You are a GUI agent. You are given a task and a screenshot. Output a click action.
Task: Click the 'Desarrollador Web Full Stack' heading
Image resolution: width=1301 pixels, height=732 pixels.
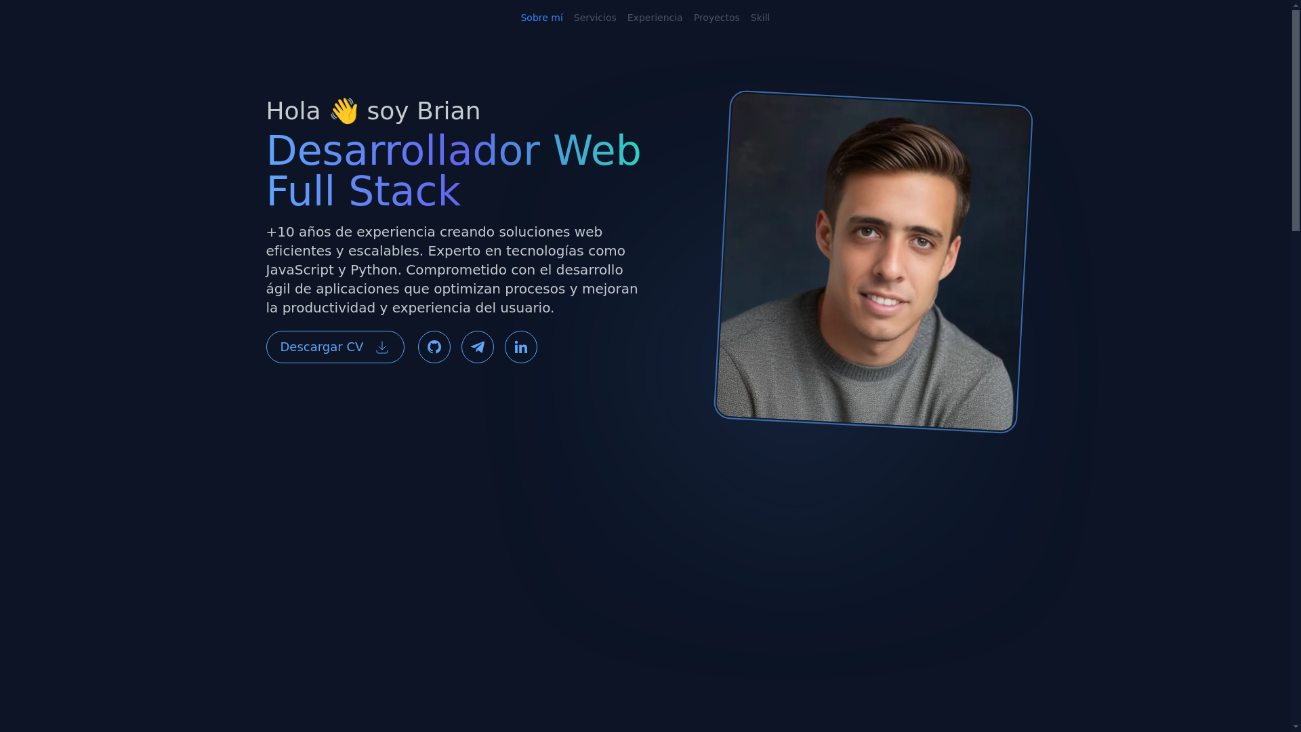(453, 171)
